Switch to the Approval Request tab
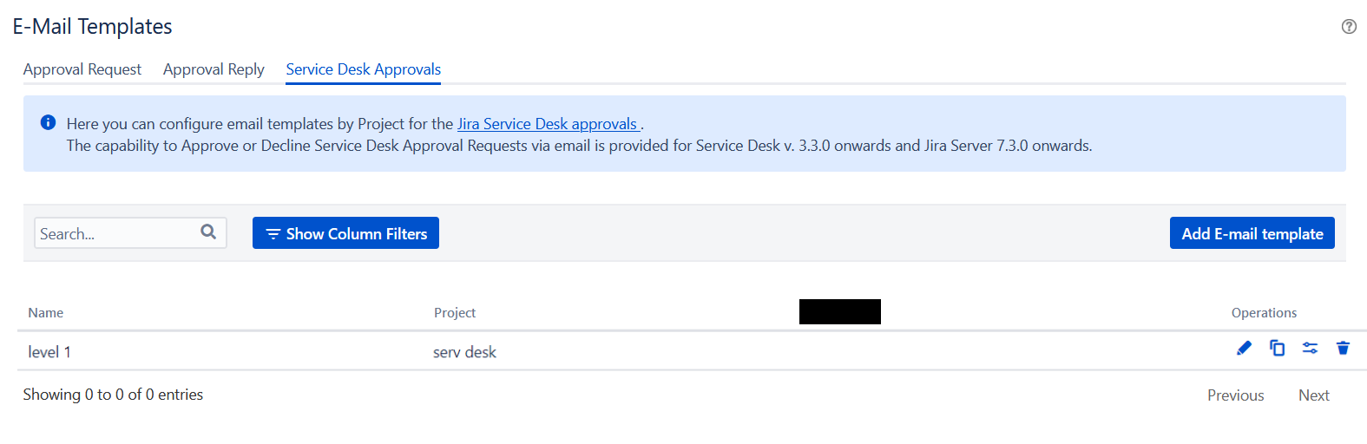This screenshot has height=444, width=1367. (82, 69)
